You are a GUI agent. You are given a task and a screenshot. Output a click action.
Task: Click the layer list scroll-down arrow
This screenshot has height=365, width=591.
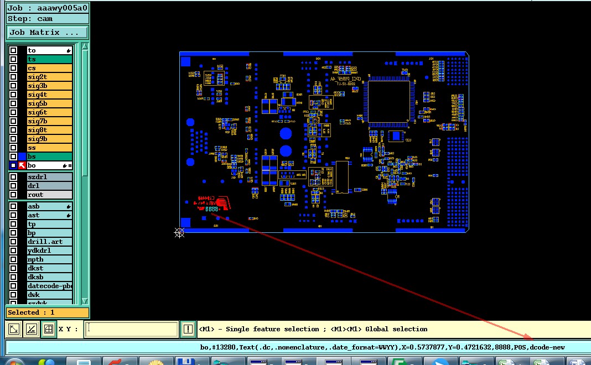[85, 301]
